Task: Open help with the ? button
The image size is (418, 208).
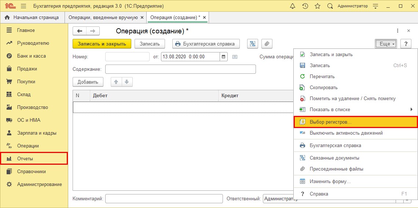Action: pyautogui.click(x=406, y=44)
